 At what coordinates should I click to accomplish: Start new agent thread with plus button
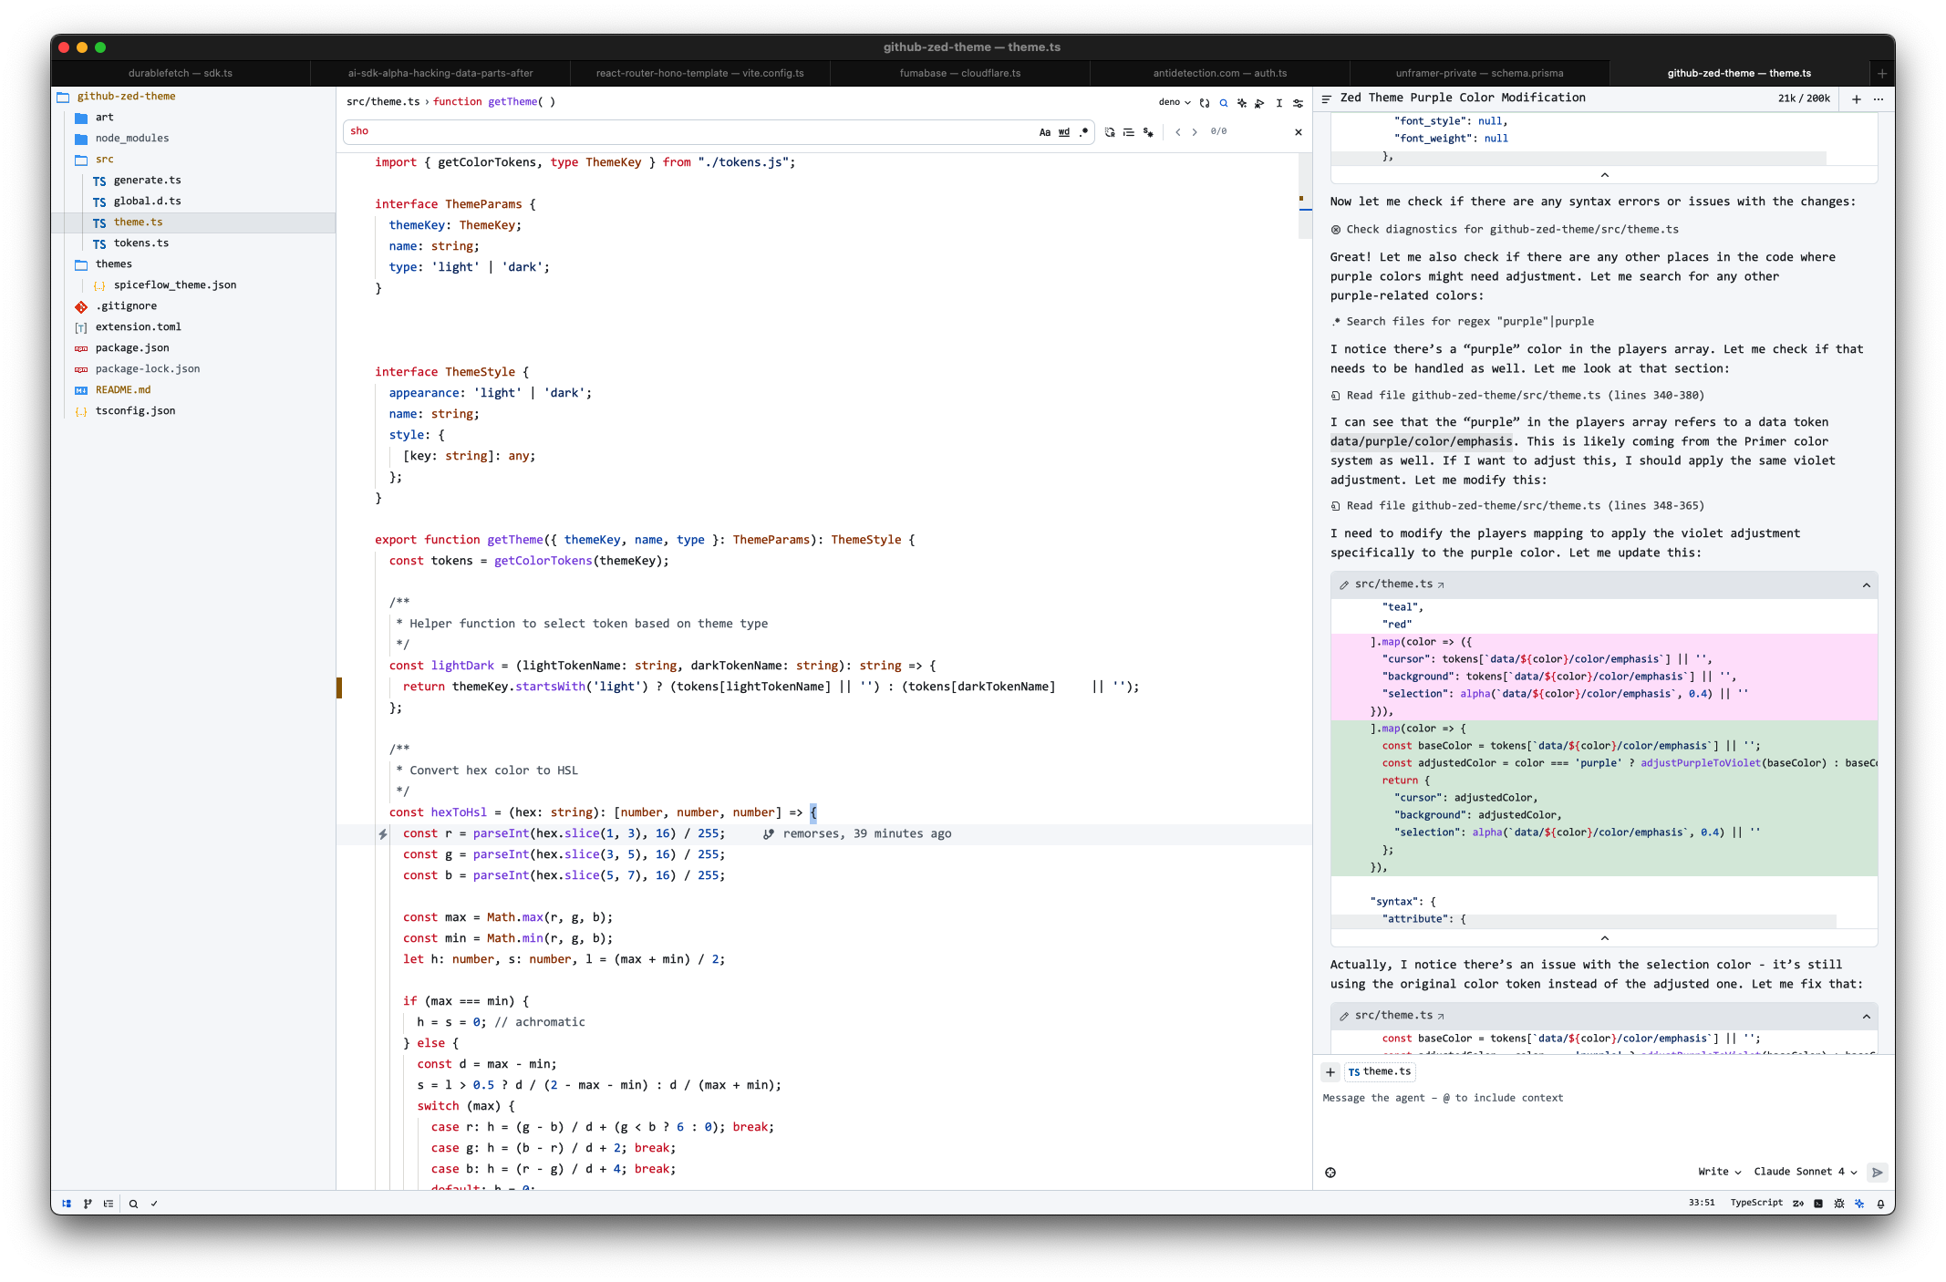tap(1857, 99)
